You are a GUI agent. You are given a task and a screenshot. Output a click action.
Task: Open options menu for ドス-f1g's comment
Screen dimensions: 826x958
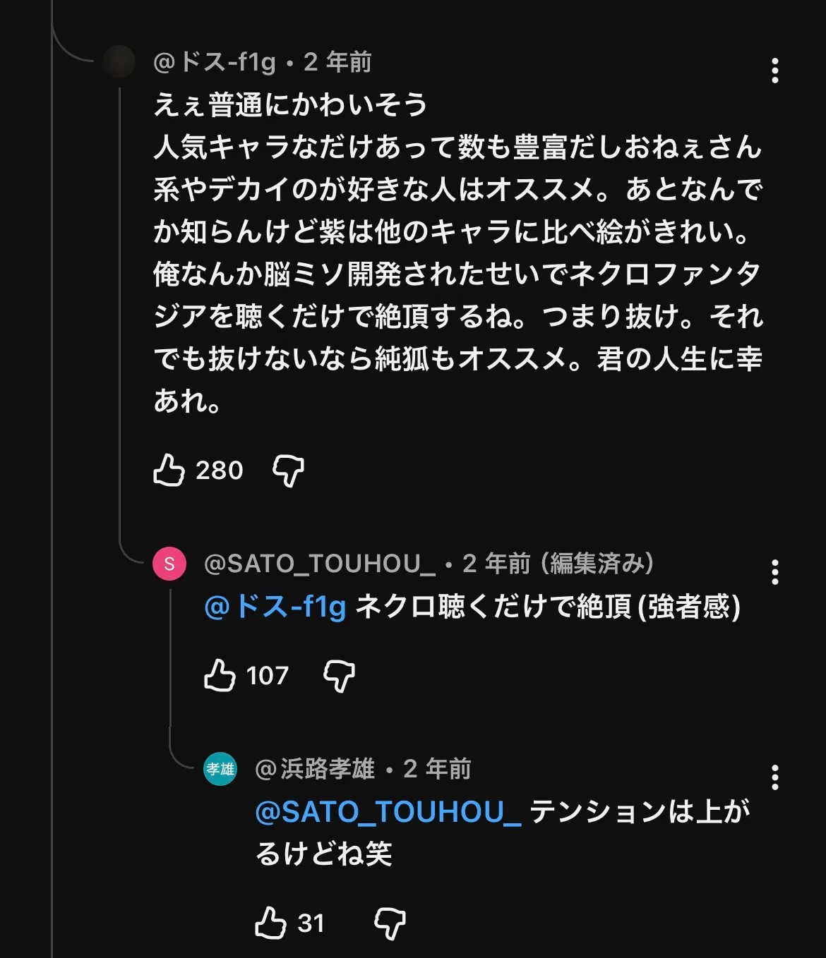(x=774, y=71)
